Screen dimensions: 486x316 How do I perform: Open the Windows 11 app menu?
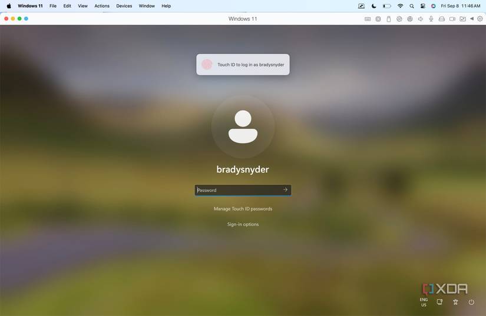(30, 6)
